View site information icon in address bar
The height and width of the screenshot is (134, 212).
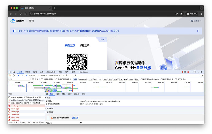coord(31,14)
